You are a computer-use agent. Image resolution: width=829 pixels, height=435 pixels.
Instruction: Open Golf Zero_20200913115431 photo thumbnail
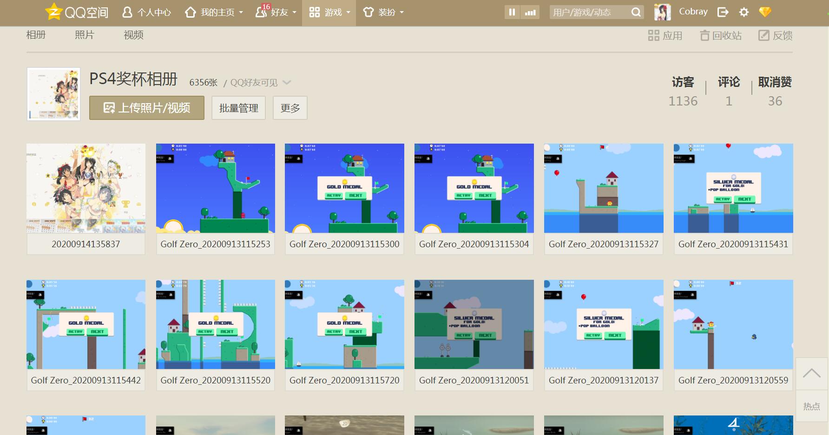coord(733,188)
